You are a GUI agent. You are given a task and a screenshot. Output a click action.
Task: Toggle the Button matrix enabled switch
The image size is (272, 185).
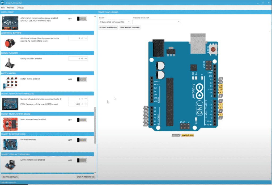(82, 79)
